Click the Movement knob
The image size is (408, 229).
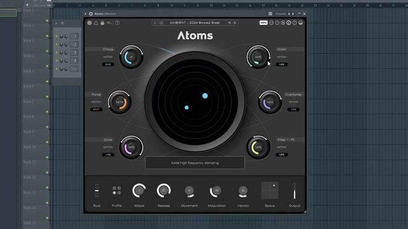click(189, 191)
